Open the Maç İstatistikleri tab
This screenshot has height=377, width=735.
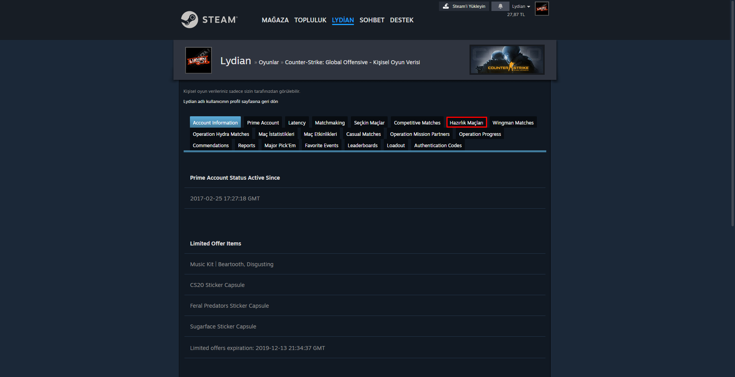(x=276, y=133)
